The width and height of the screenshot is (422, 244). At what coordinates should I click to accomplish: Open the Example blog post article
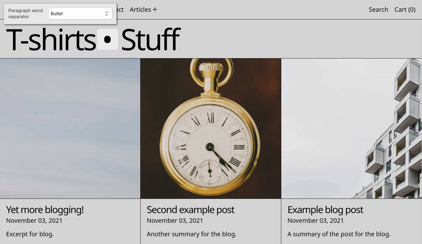click(325, 209)
